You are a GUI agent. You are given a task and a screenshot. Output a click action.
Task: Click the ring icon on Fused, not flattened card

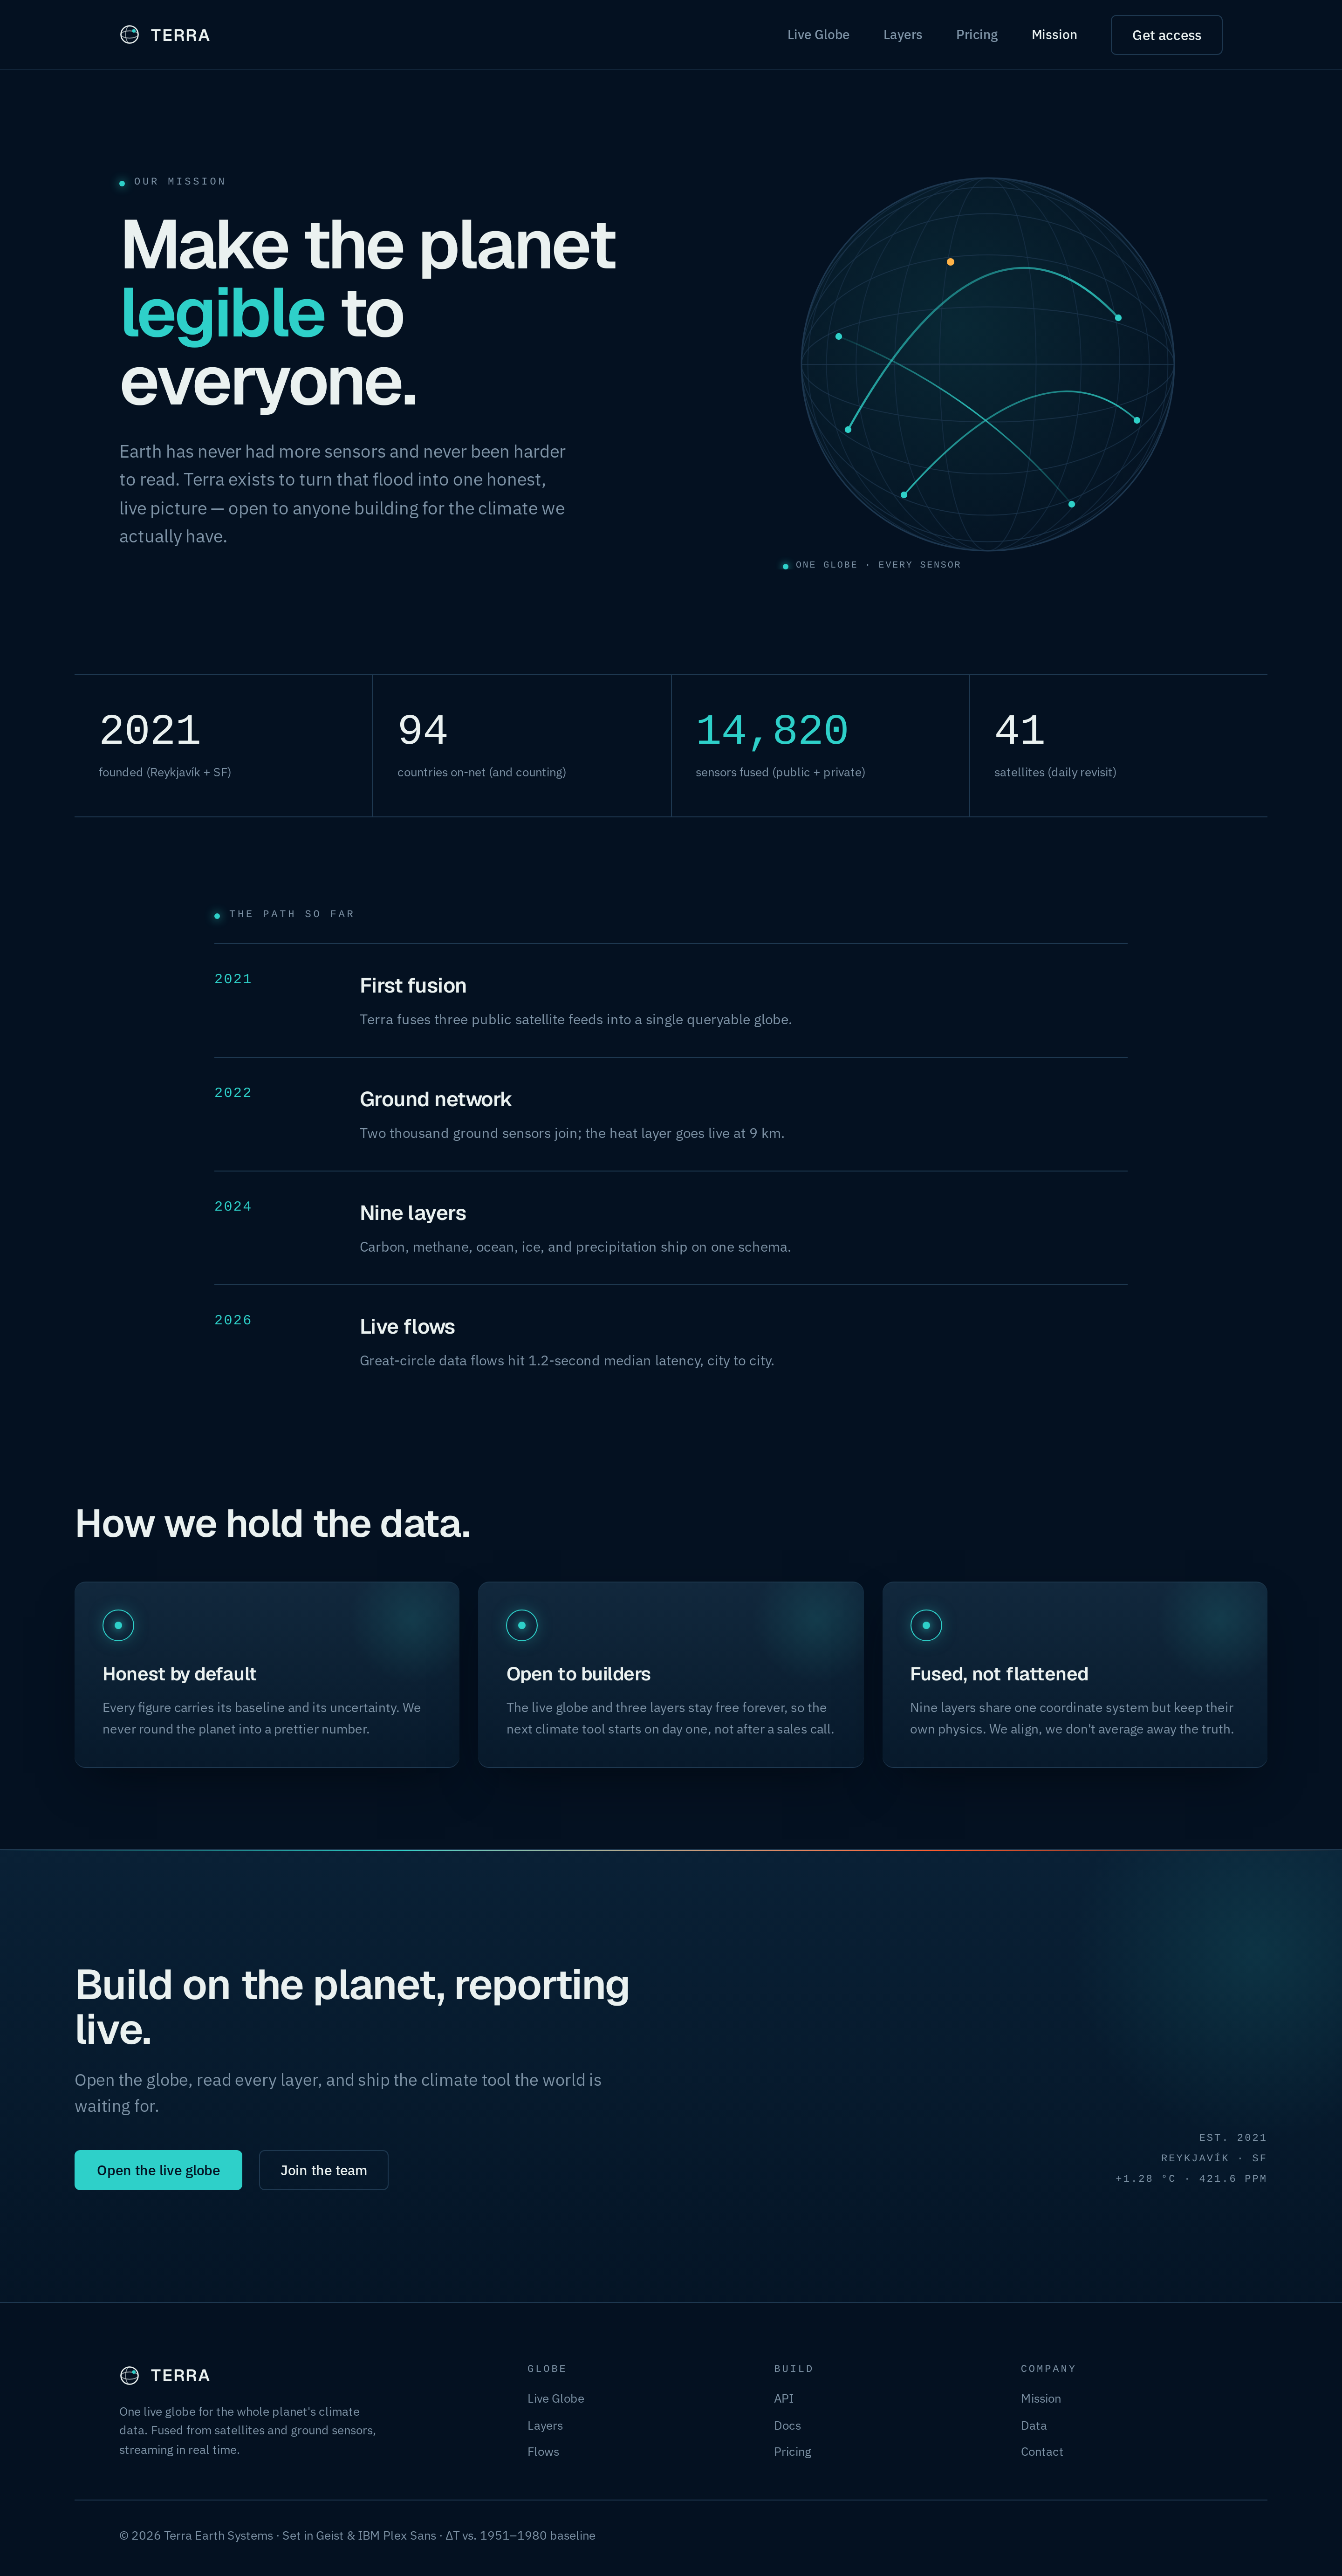[926, 1625]
